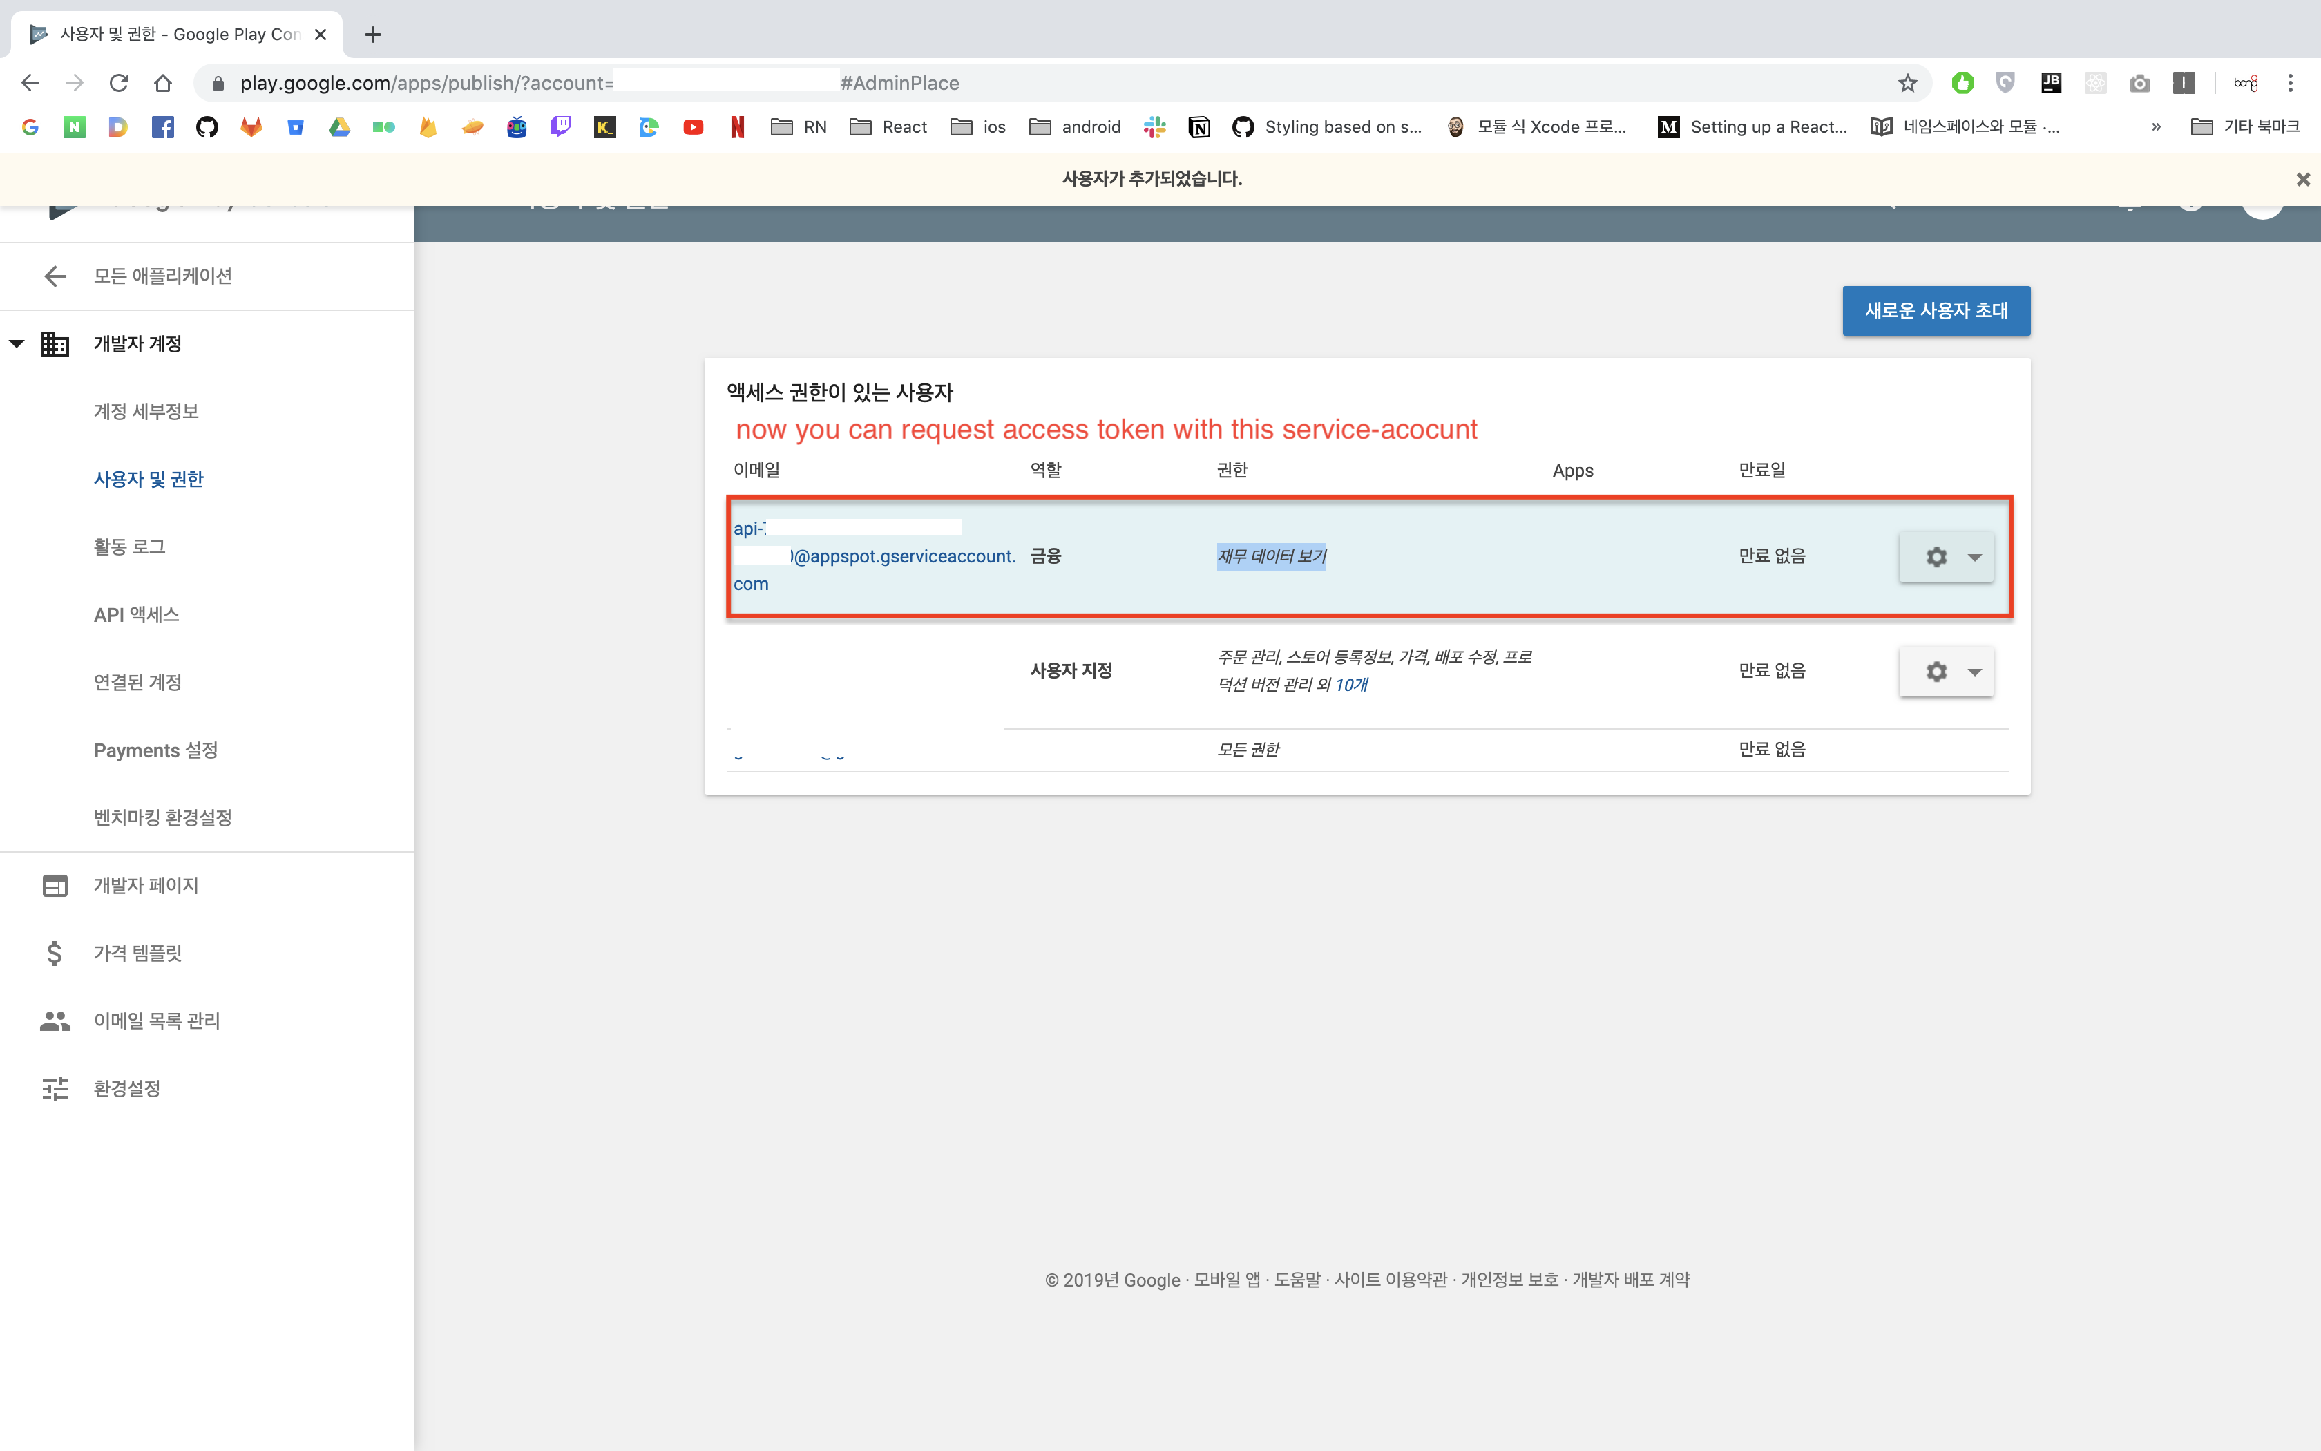
Task: Open gear dropdown for the 사용자 지정 row
Action: [1946, 672]
